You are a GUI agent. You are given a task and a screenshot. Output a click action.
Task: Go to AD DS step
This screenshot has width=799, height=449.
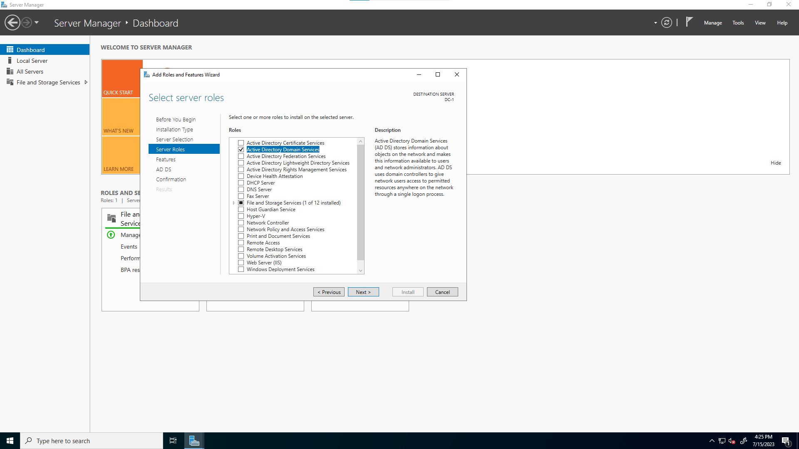tap(164, 169)
